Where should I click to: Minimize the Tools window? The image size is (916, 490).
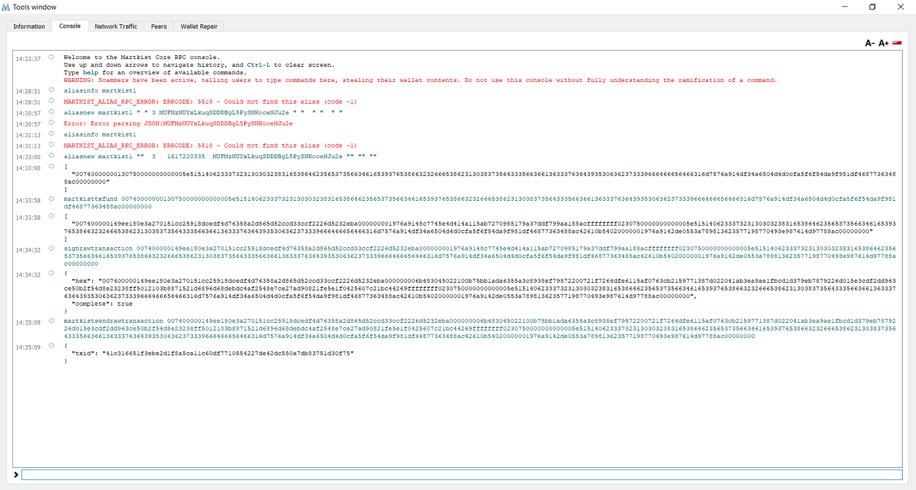845,7
